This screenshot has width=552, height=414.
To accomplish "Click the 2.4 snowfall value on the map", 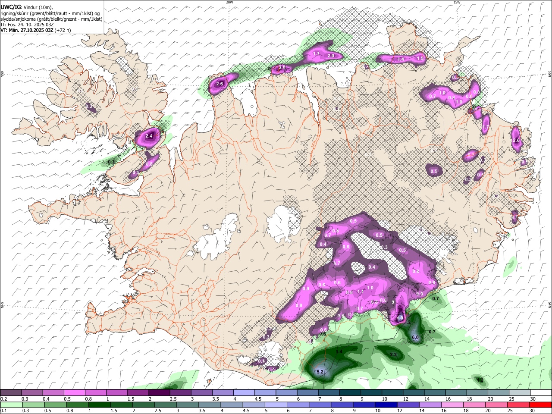I will click(149, 136).
